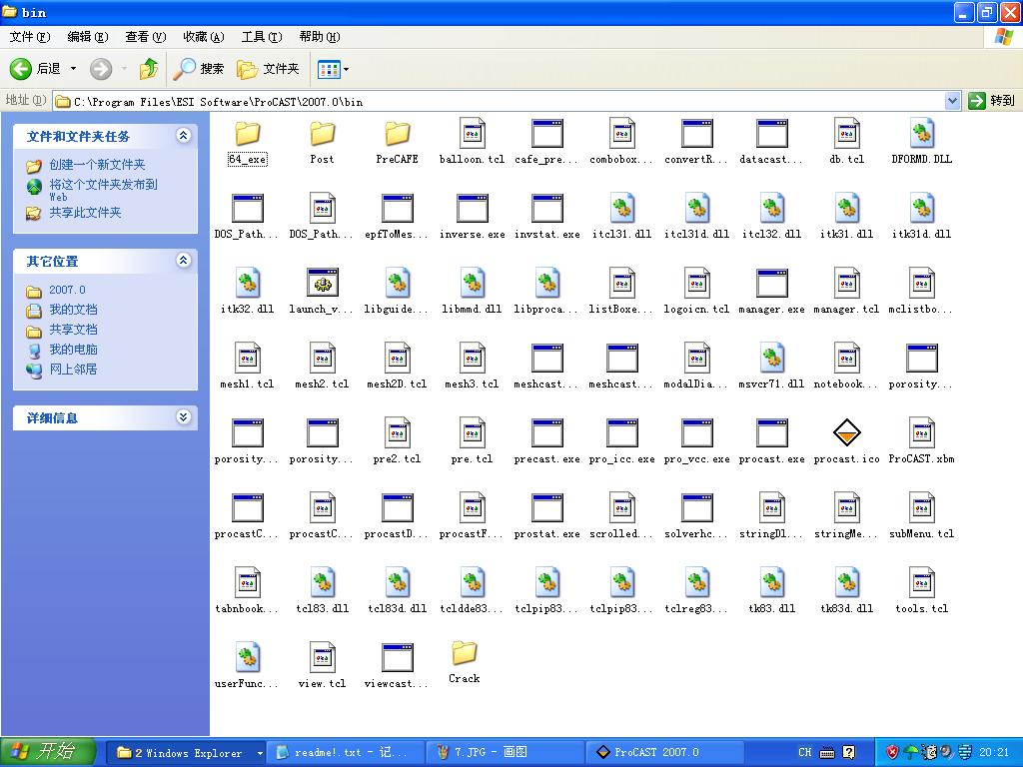
Task: Open the 工具(T) menu
Action: point(262,37)
